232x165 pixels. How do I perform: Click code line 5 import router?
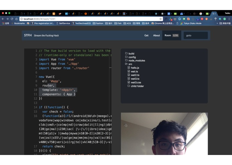tap(64, 68)
